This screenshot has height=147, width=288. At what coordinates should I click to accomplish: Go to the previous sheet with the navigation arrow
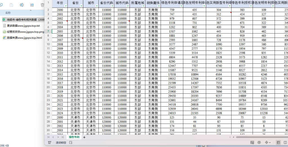coord(53,137)
